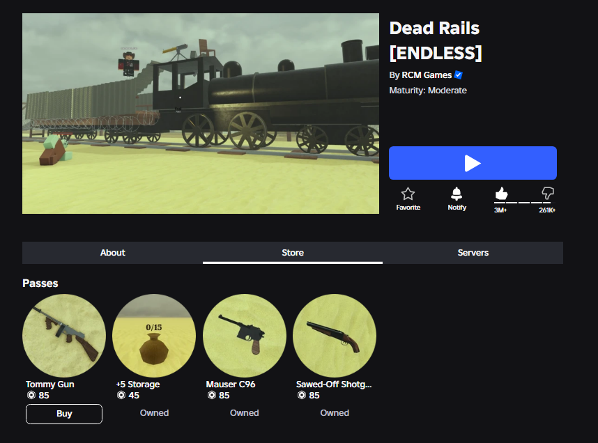Click the Mauser C96 pass name
The width and height of the screenshot is (598, 443).
click(231, 384)
